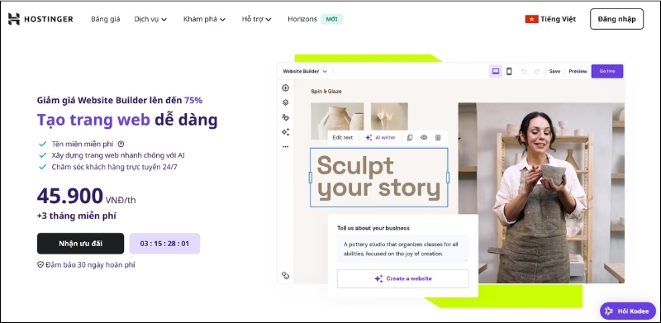
Task: Open the styles icon in builder sidebar
Action: [x=285, y=117]
